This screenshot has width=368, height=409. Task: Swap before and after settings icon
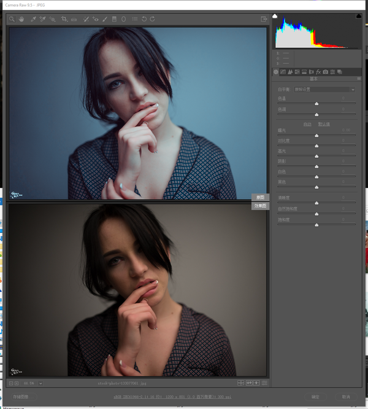point(249,383)
